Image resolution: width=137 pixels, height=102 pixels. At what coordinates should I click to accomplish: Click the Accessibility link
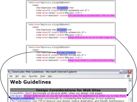17,93
